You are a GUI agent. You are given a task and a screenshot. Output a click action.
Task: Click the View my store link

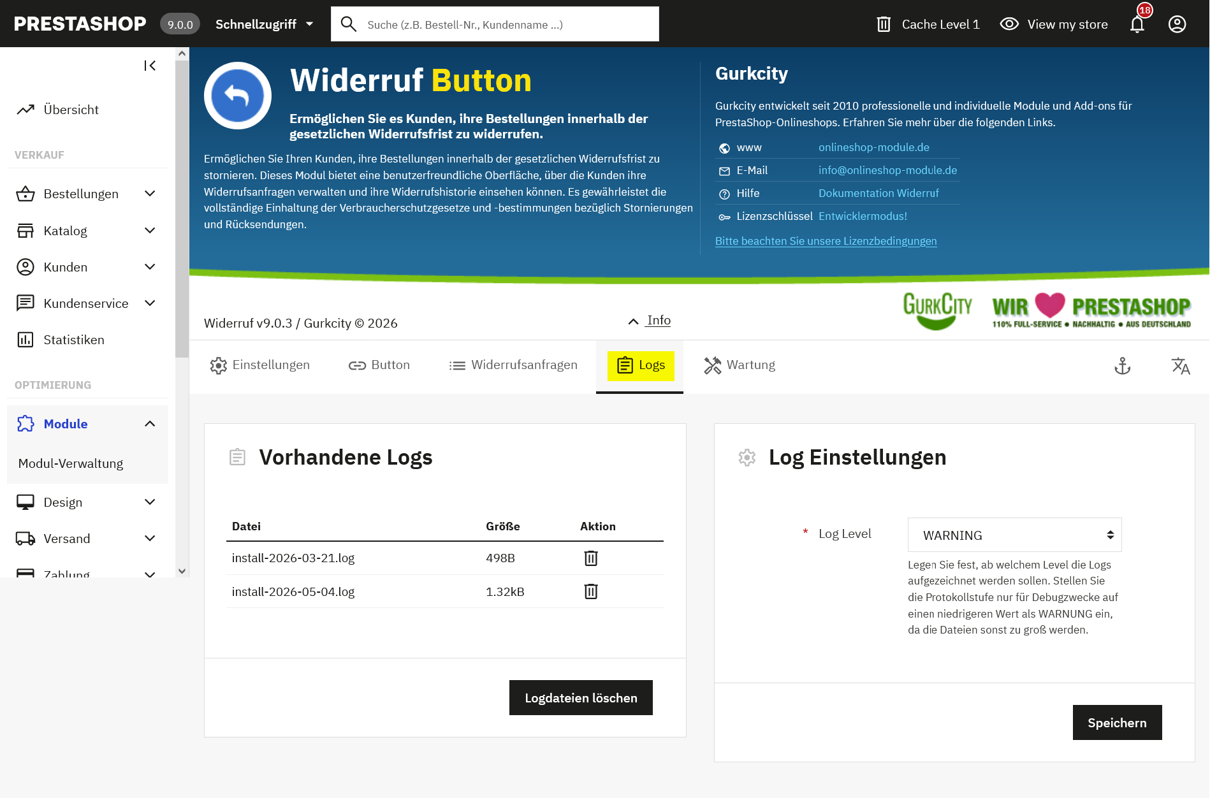click(x=1067, y=24)
